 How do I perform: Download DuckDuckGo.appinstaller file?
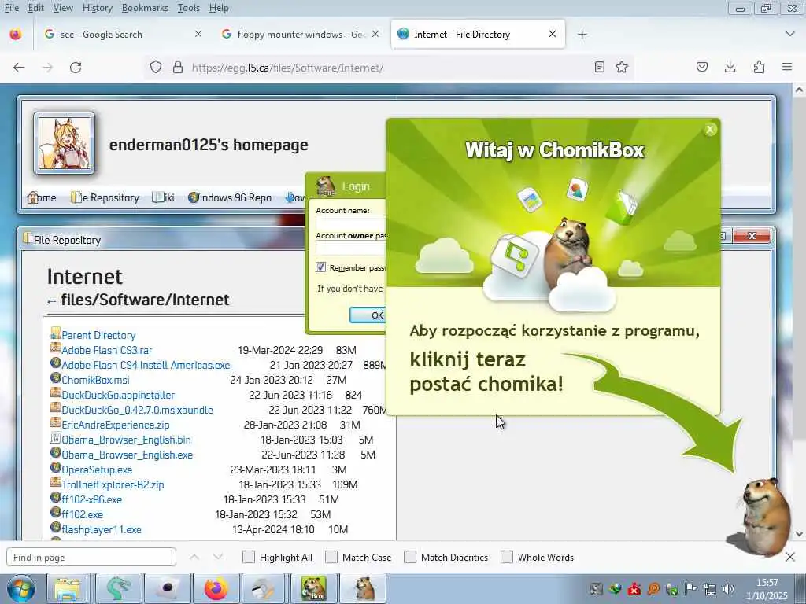pos(118,395)
